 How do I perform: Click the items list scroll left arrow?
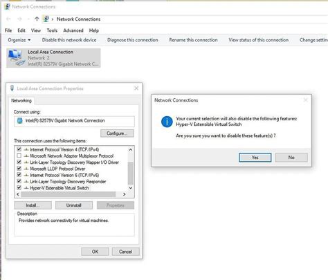18,194
